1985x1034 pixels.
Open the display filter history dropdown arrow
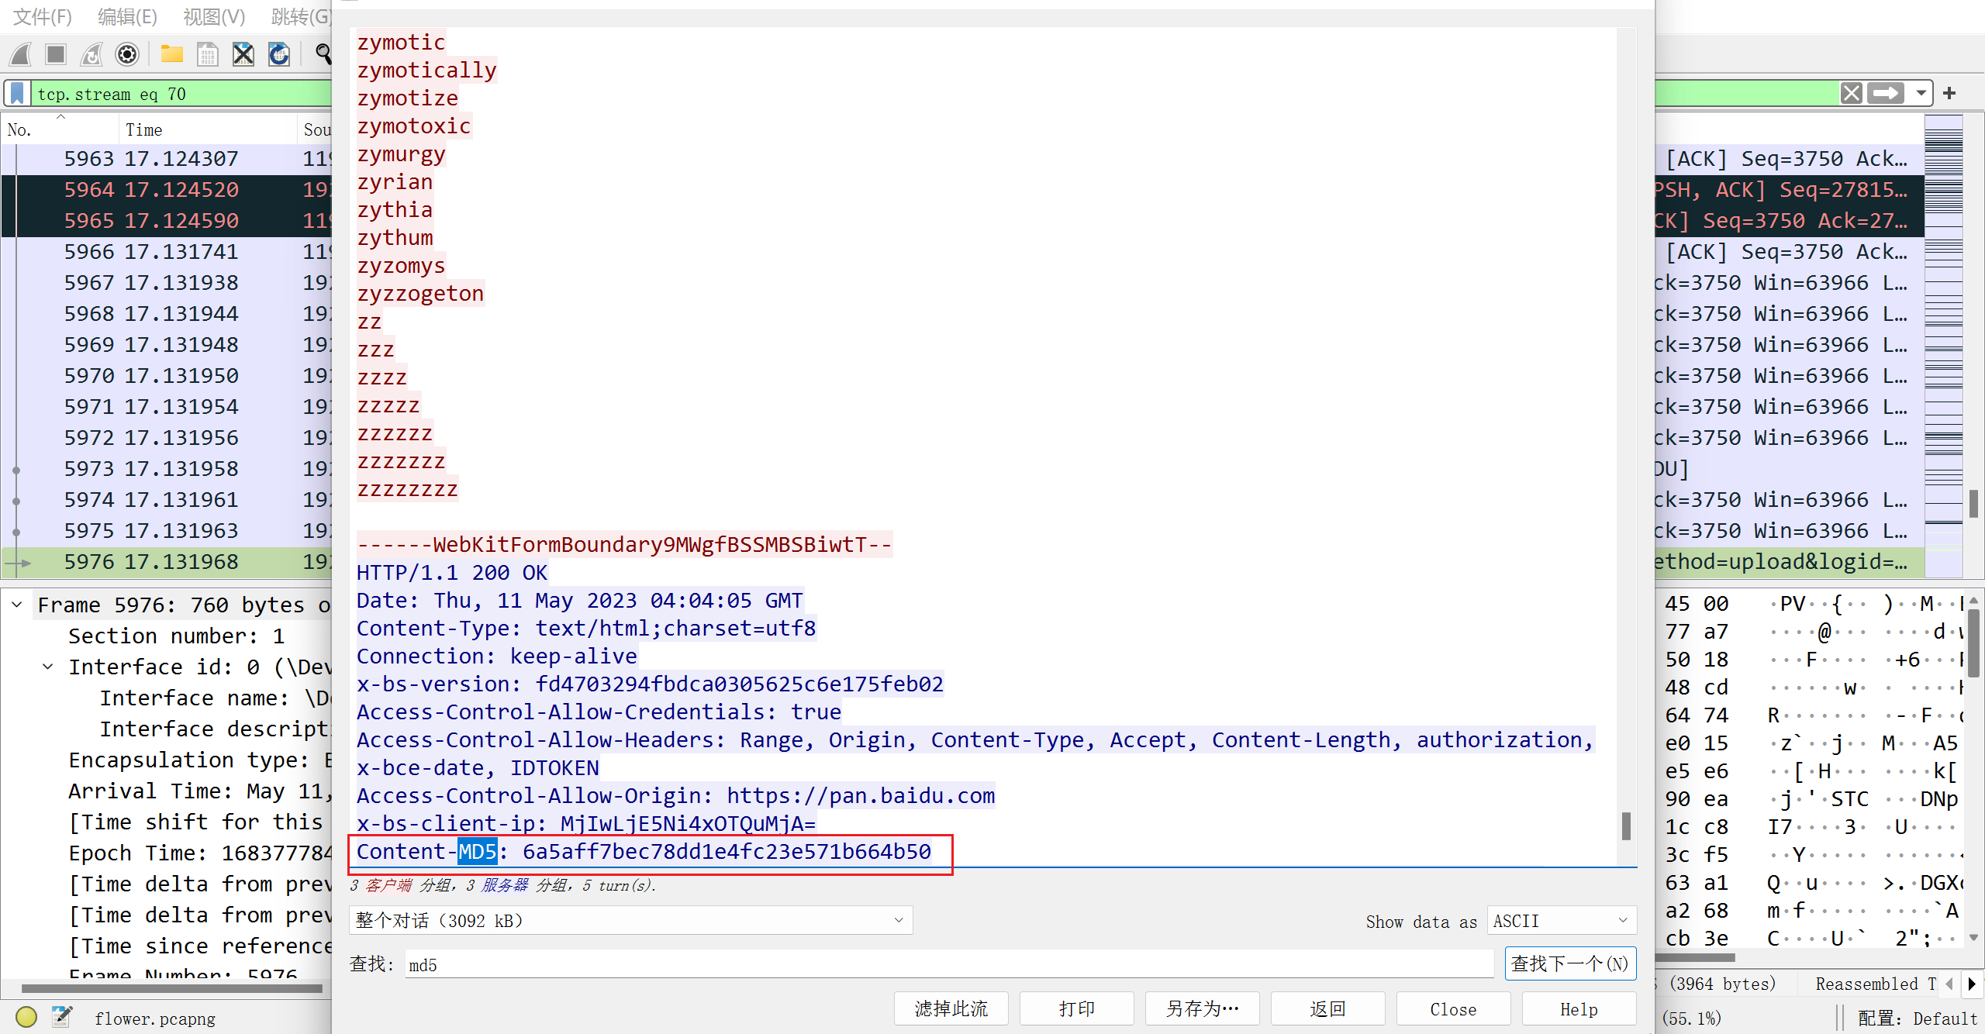(x=1921, y=94)
